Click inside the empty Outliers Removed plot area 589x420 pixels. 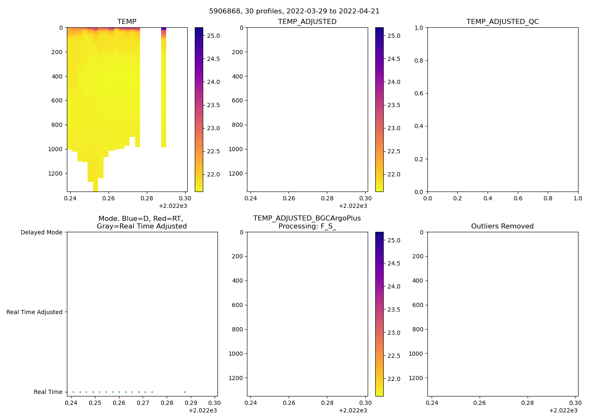coord(502,314)
